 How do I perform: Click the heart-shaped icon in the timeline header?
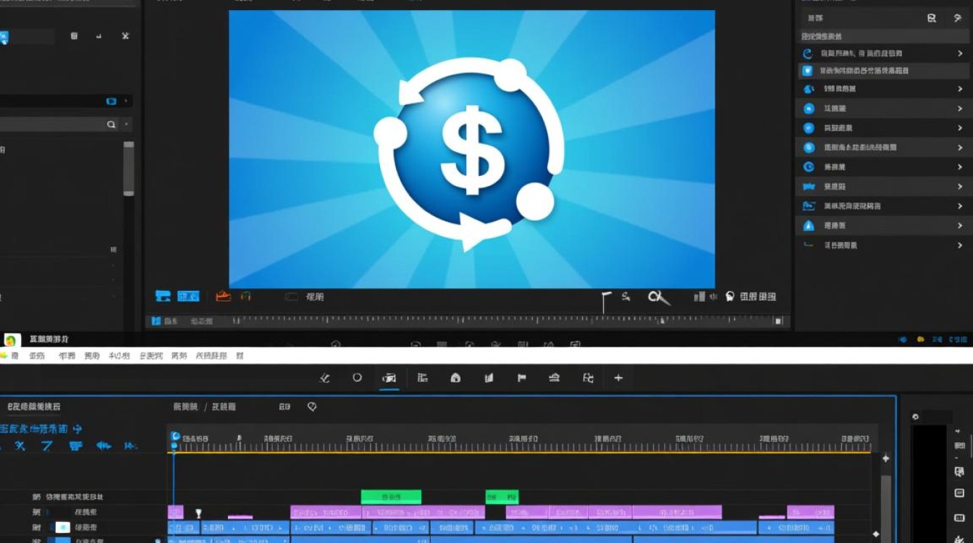312,407
